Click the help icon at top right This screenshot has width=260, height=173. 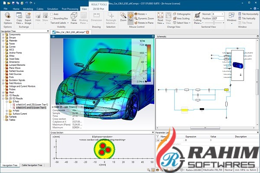click(x=255, y=9)
